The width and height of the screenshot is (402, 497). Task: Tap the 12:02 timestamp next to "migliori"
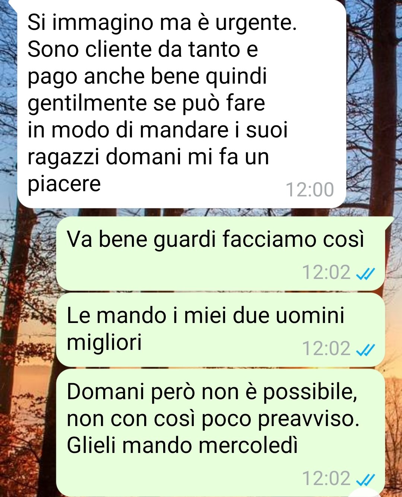click(326, 348)
